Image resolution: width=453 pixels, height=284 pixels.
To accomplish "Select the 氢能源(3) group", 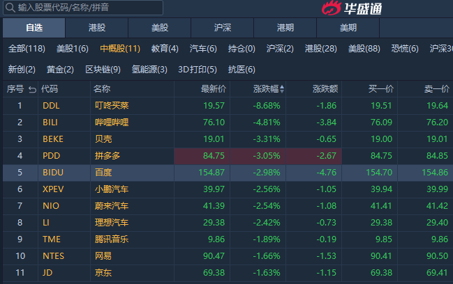I will click(149, 70).
